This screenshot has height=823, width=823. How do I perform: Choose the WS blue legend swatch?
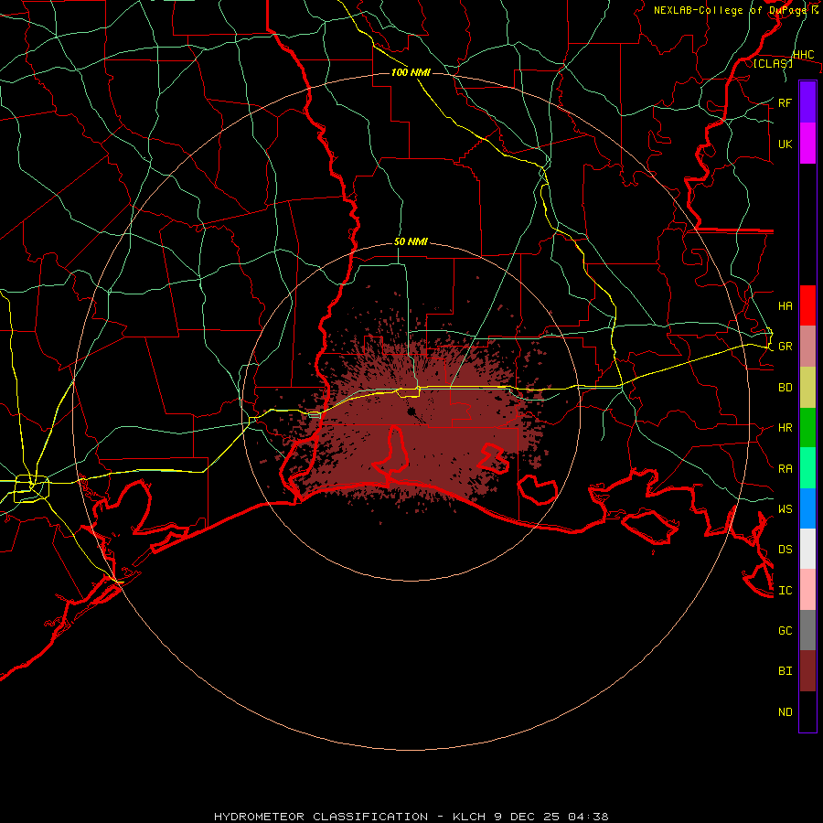coord(807,508)
